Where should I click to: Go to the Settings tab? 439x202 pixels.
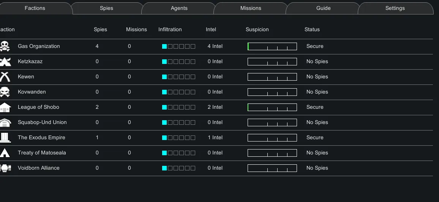pos(395,8)
